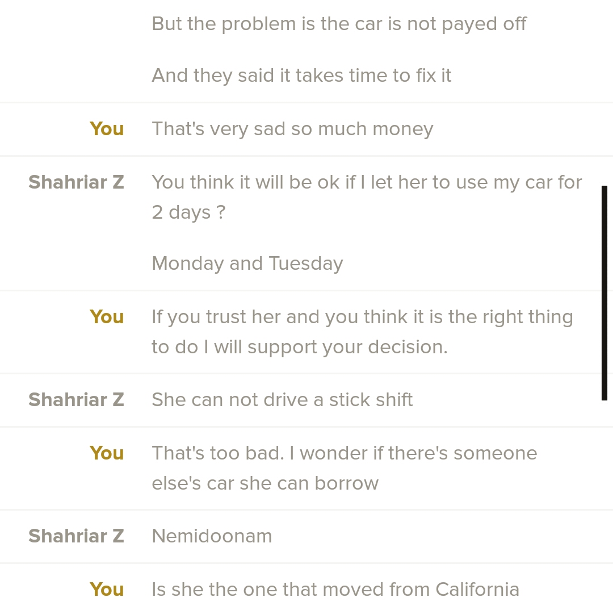
Task: Click "That's very sad so much money" message
Action: 292,129
